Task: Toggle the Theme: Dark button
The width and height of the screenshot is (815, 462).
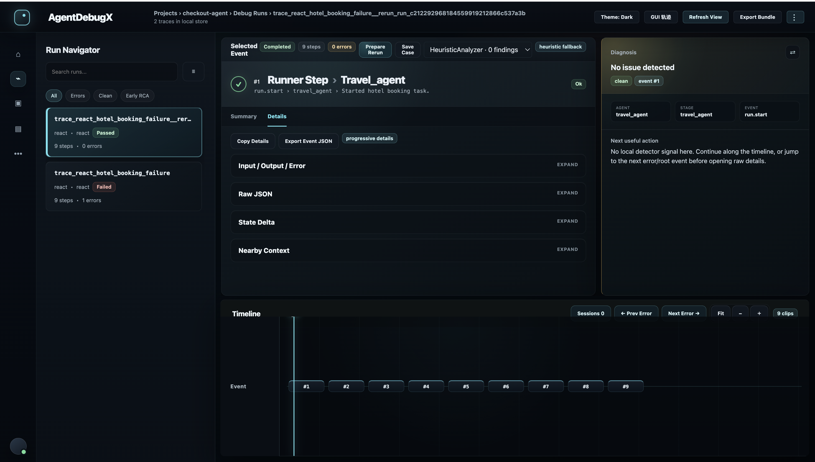Action: [x=617, y=17]
